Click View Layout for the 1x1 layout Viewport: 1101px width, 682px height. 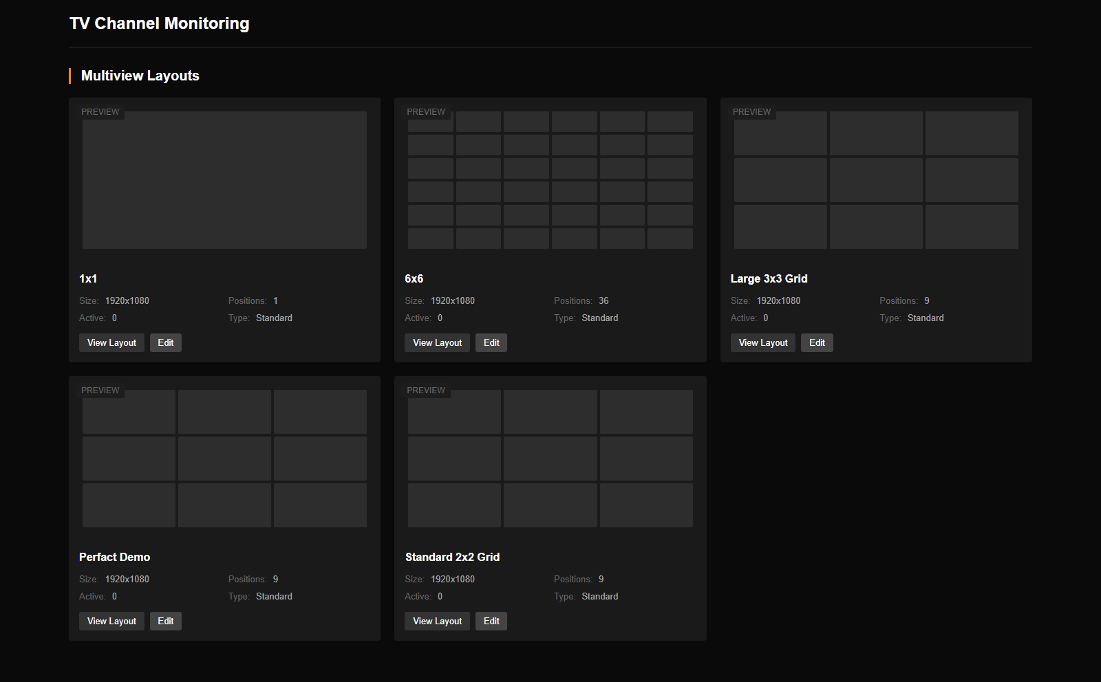pyautogui.click(x=111, y=342)
